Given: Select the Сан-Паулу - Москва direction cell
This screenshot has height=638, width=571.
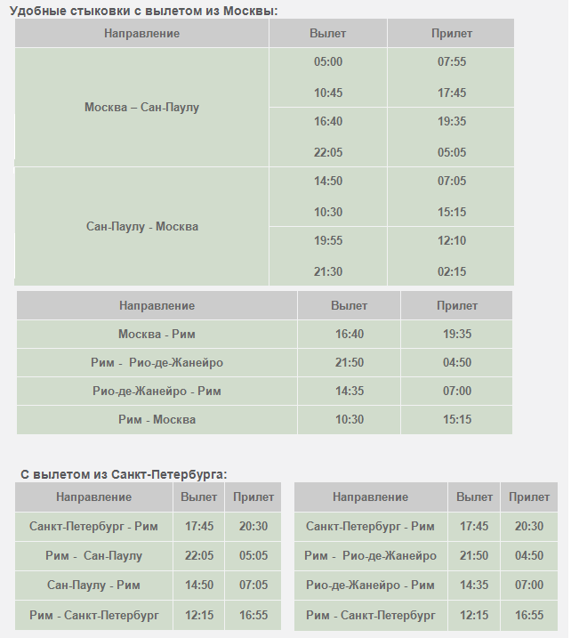Looking at the screenshot, I should click(x=141, y=227).
